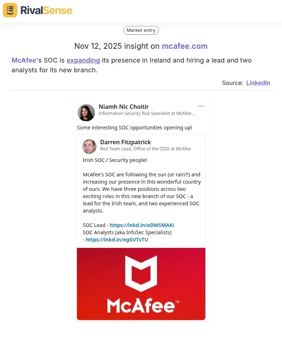Open the SOC Lead job posting link

(141, 225)
